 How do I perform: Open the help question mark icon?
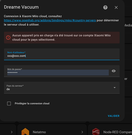click(105, 8)
